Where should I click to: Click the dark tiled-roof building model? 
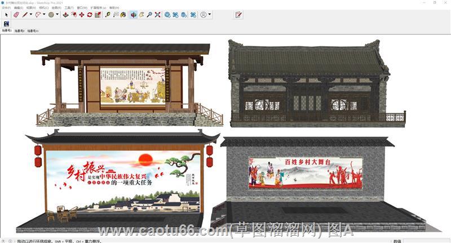point(317,83)
